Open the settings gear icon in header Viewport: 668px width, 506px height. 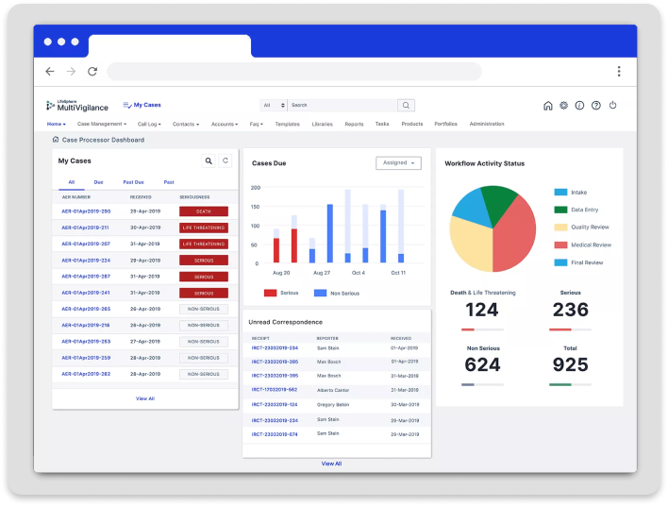pyautogui.click(x=563, y=106)
